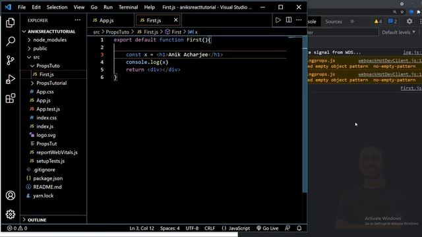
Task: Change line ending via CRLF status item
Action: coord(210,228)
